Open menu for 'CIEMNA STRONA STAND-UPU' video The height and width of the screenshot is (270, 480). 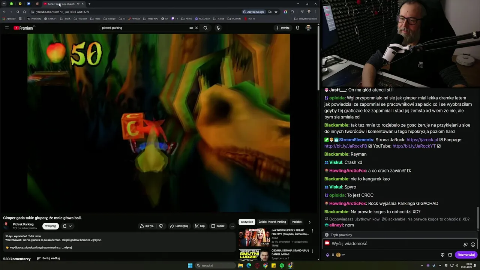tap(312, 251)
